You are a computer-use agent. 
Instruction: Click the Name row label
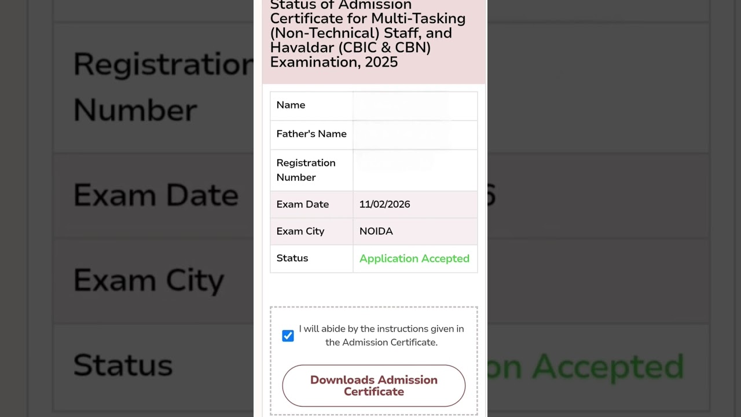pyautogui.click(x=291, y=105)
